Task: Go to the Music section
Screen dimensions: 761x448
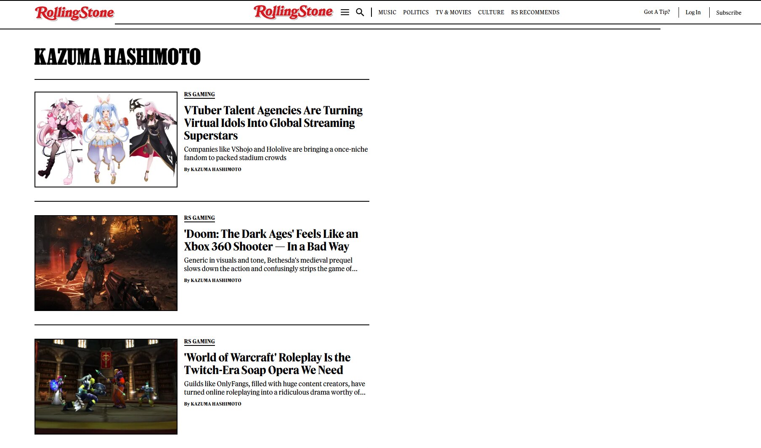Action: (387, 13)
